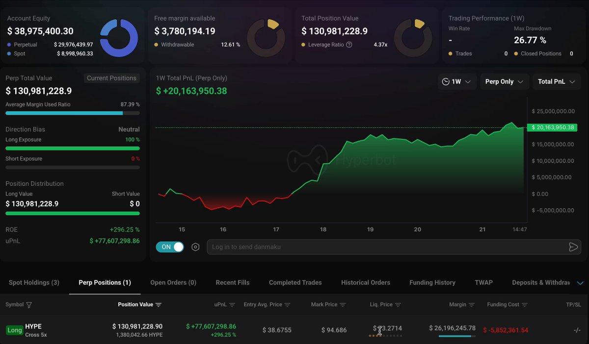
Task: Click the HYPE margin usage bar
Action: 457,336
